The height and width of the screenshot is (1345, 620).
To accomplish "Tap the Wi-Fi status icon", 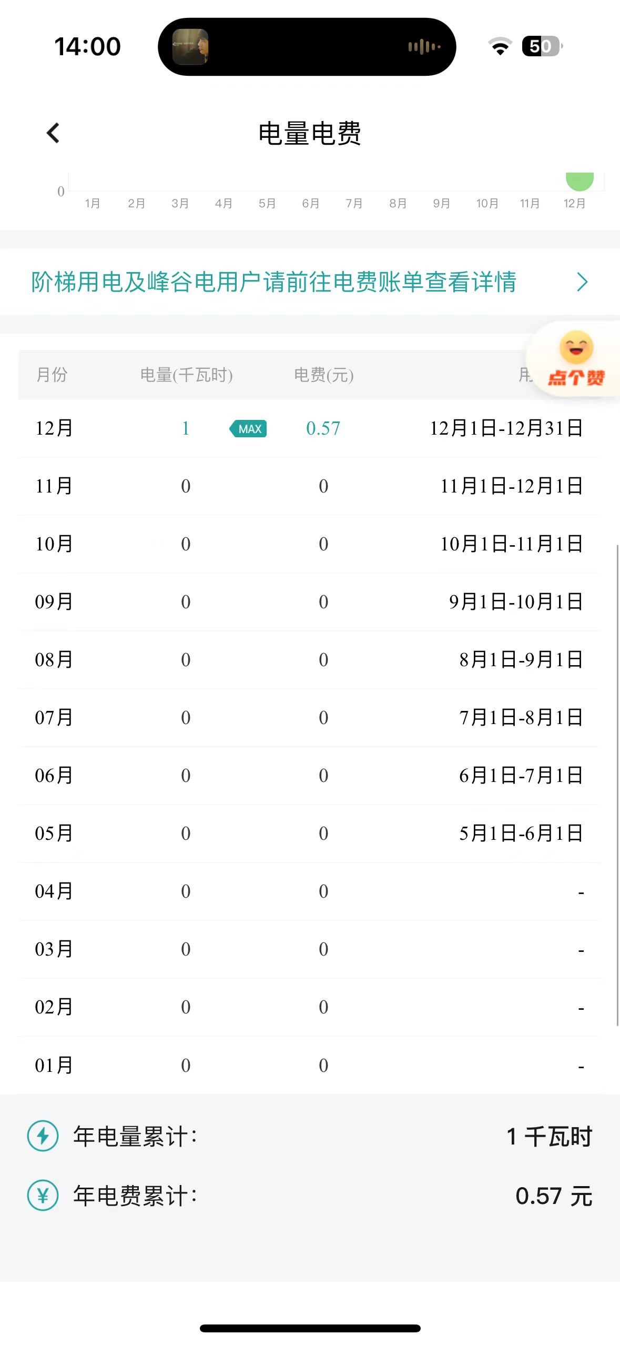I will 500,46.
